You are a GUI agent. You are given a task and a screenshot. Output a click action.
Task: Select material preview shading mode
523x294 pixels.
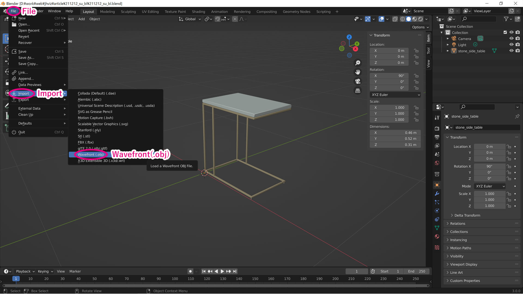coord(415,19)
